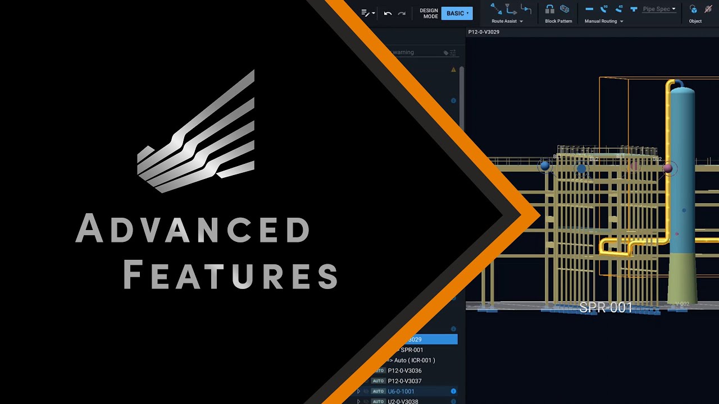
Task: Click the redo arrow icon
Action: click(402, 13)
